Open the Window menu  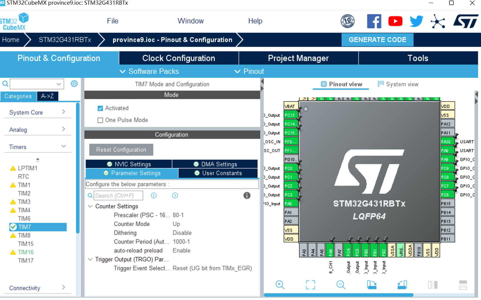[191, 21]
